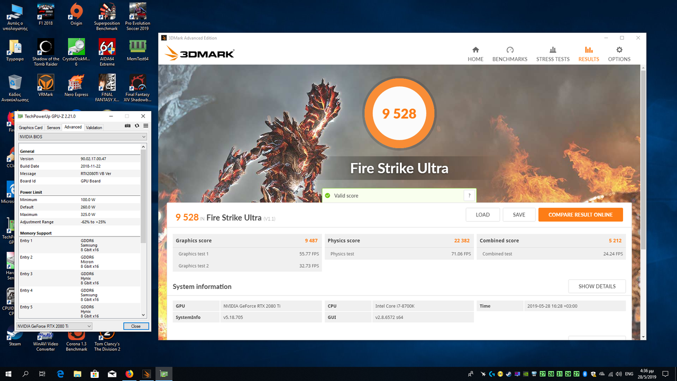Screen dimensions: 677x381
Task: Open the MemTest64 desktop shortcut
Action: click(138, 50)
